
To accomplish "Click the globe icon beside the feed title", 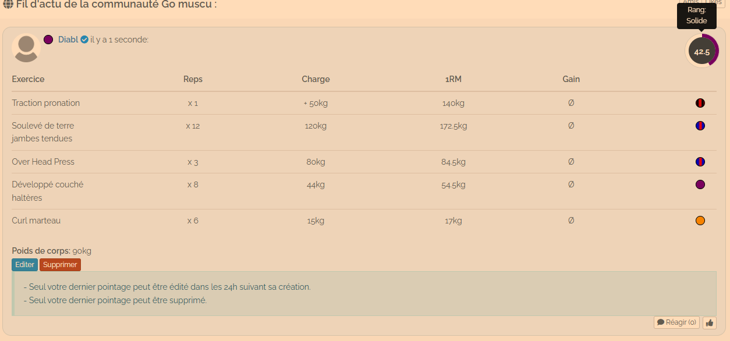I will click(8, 4).
